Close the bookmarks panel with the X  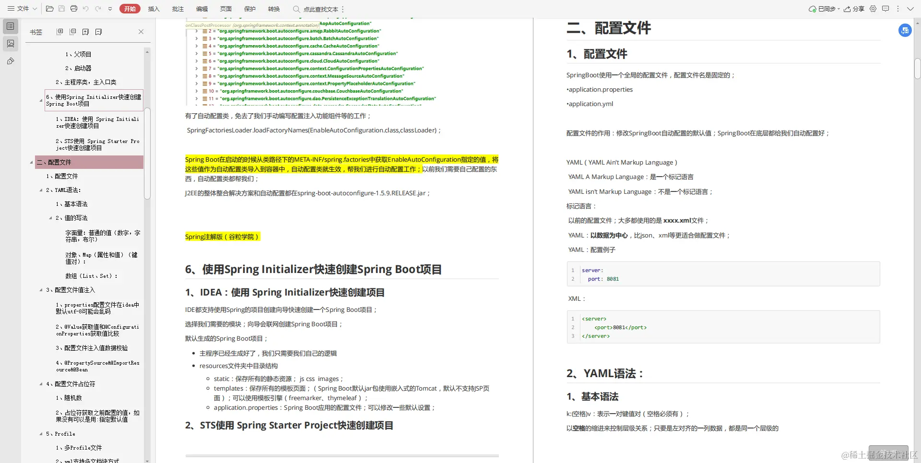tap(141, 32)
